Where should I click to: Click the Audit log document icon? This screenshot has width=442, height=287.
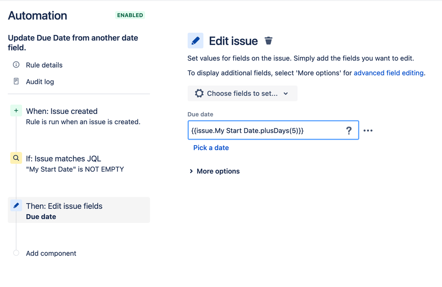click(16, 82)
